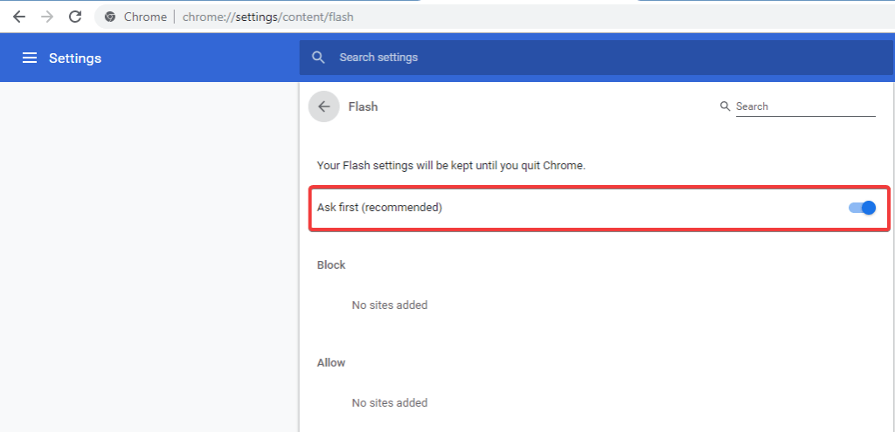This screenshot has height=432, width=895.
Task: Click the Flash site Search field
Action: (x=804, y=106)
